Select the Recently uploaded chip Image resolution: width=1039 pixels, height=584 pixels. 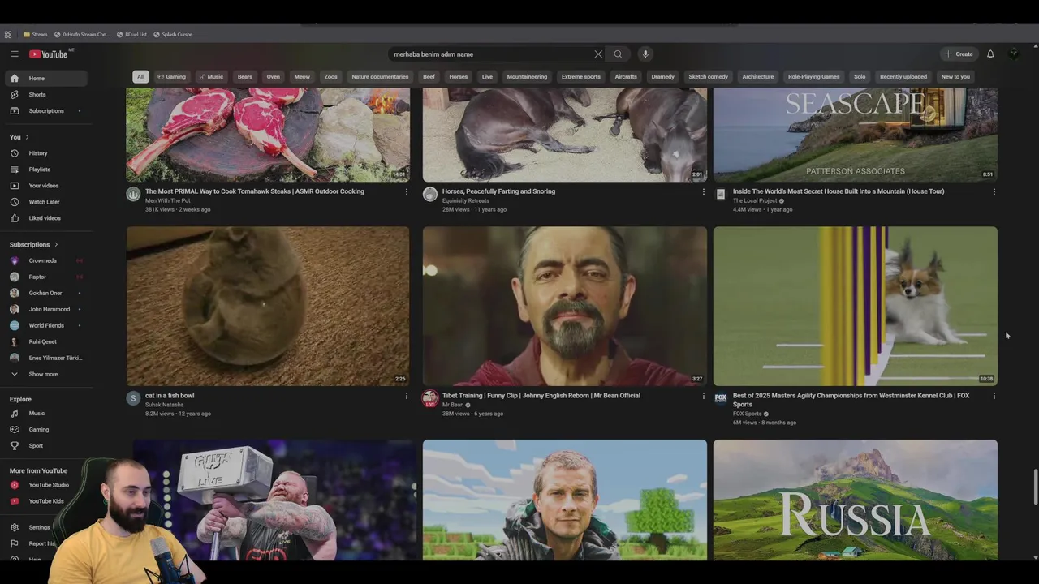click(x=903, y=77)
